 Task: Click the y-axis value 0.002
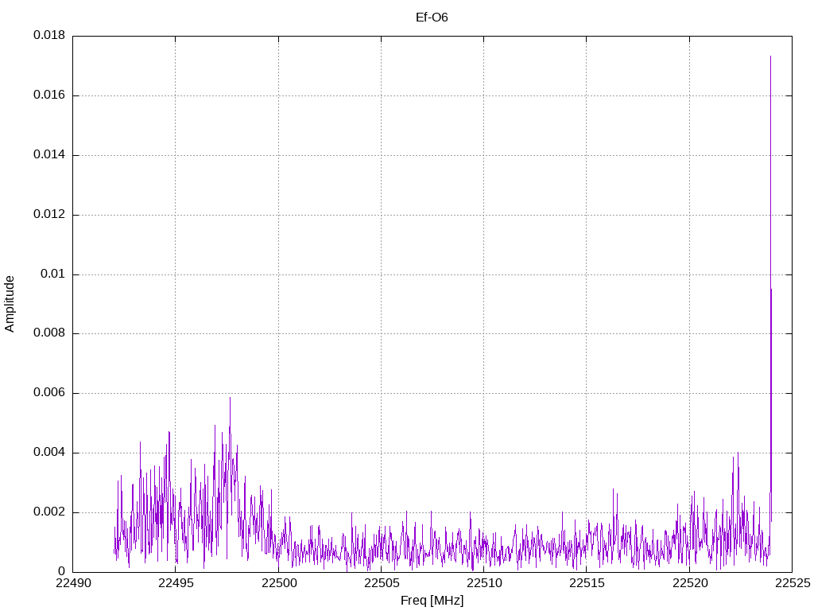pyautogui.click(x=49, y=512)
